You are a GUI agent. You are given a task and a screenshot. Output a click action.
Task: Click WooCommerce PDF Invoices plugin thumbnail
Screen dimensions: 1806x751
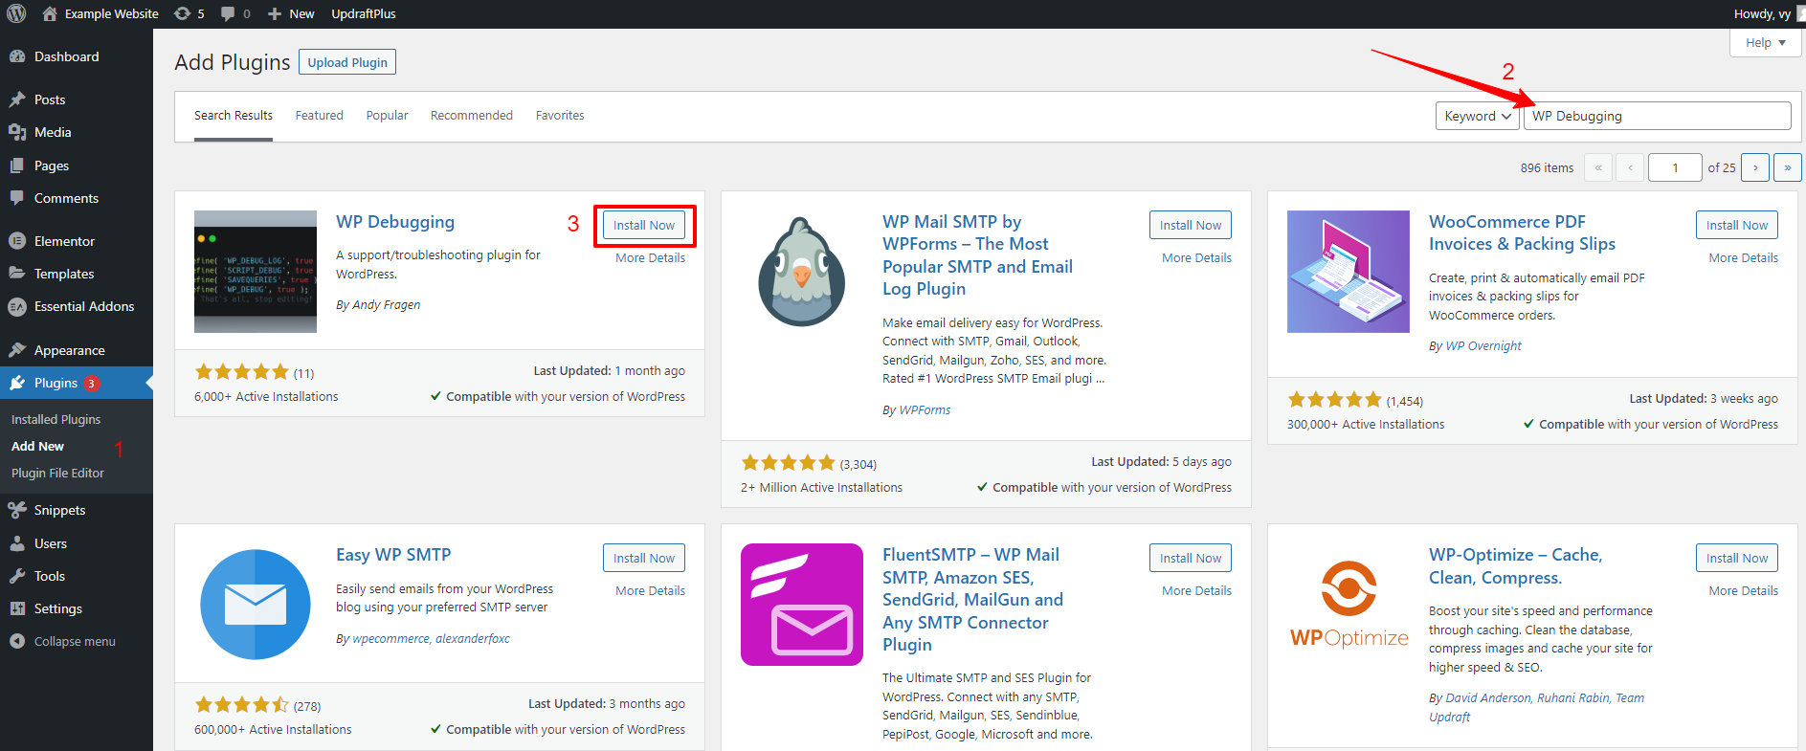tap(1349, 272)
